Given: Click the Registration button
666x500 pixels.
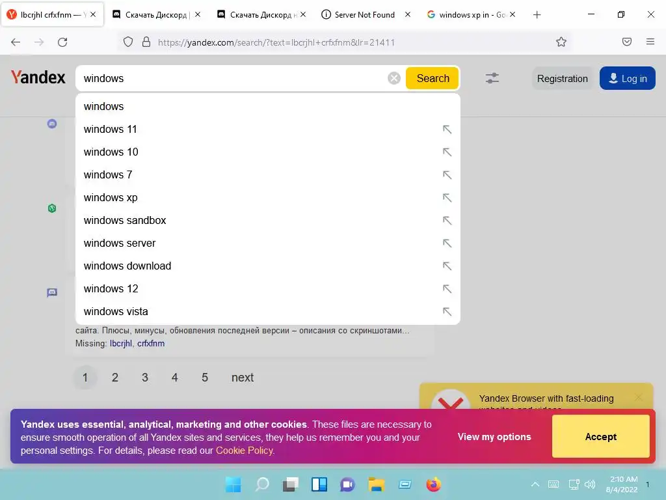Looking at the screenshot, I should 562,79.
